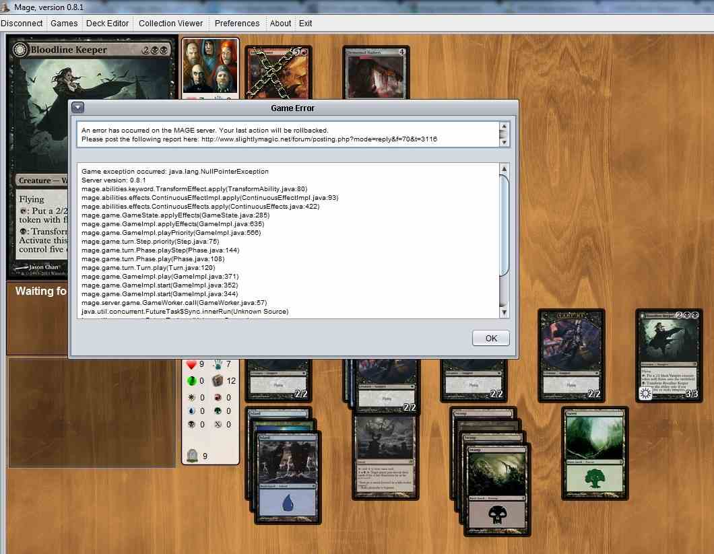The width and height of the screenshot is (714, 554).
Task: Click the stack trace scrollbar up arrow
Action: click(x=504, y=169)
